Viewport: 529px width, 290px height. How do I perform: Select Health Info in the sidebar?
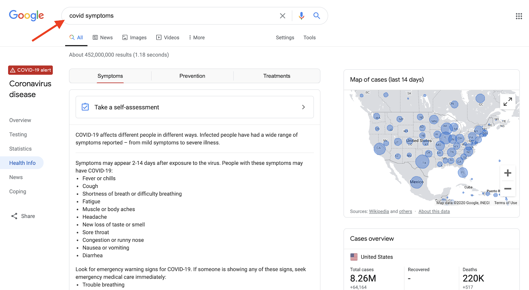click(22, 163)
